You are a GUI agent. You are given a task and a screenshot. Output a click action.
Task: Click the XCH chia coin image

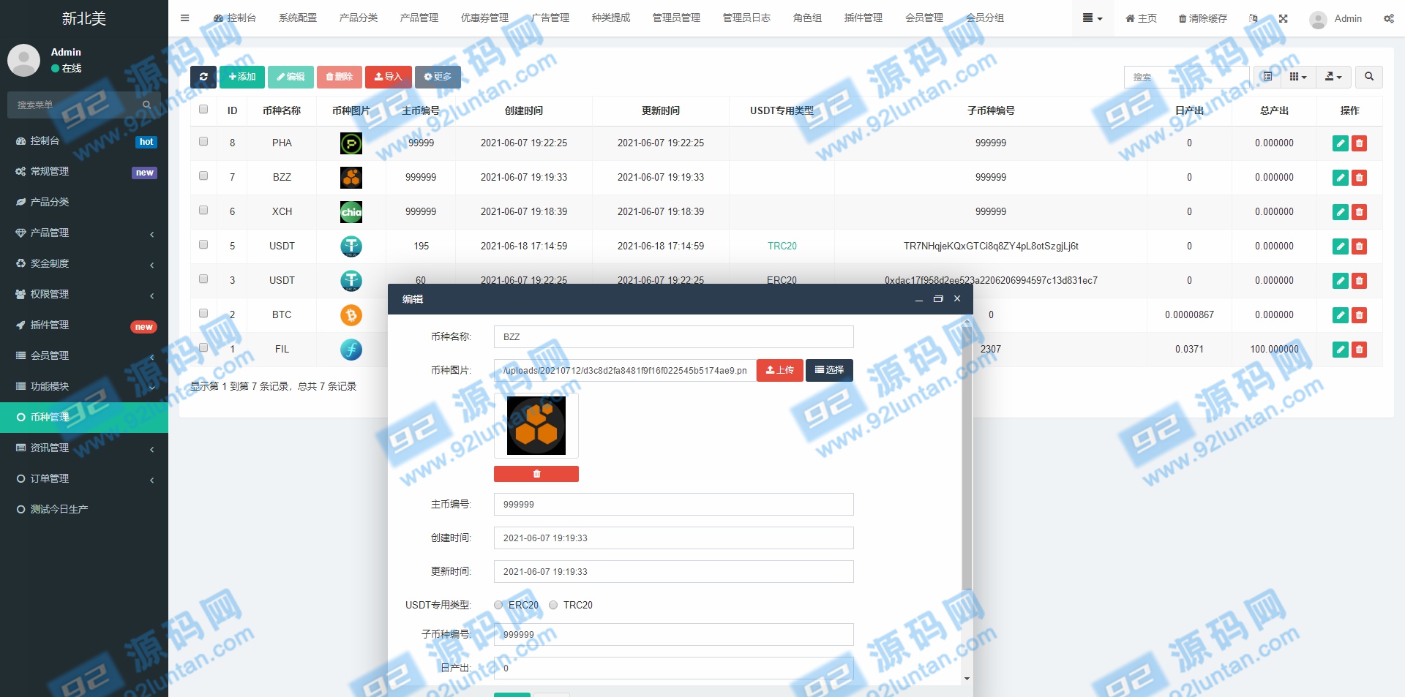tap(351, 212)
